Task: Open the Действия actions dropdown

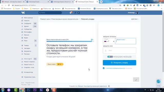Action: [135, 19]
